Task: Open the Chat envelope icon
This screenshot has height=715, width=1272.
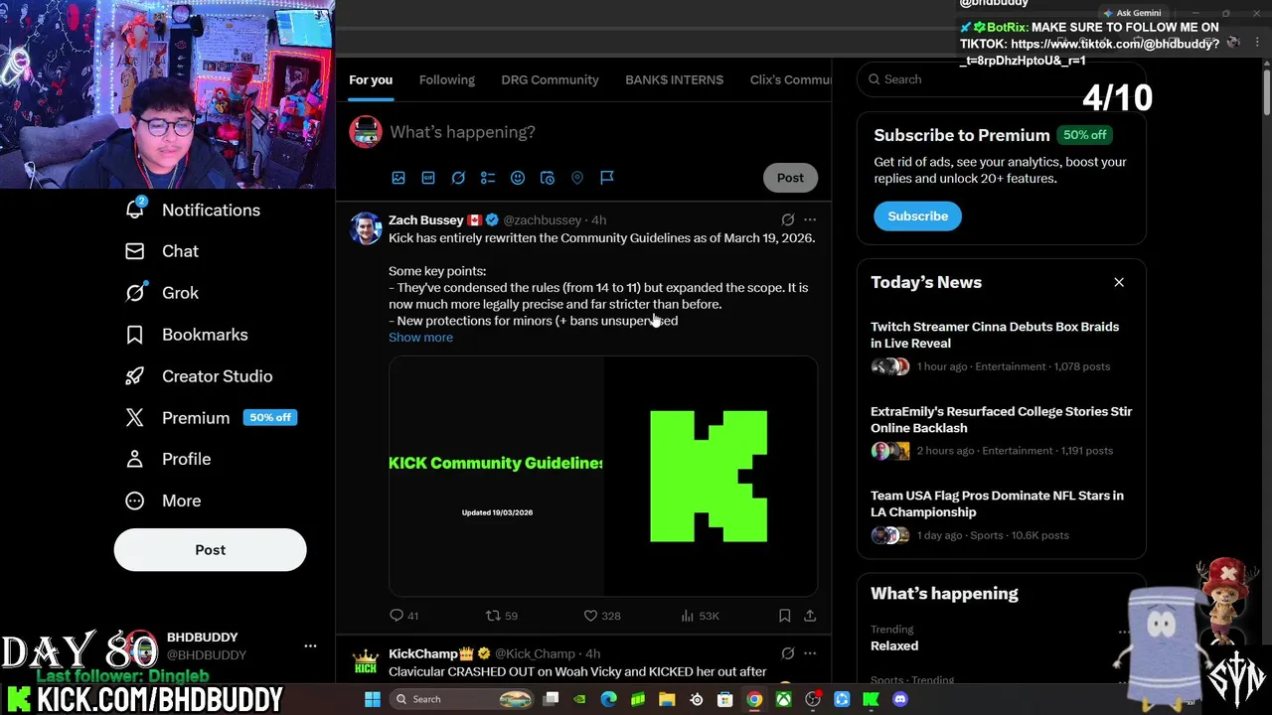Action: (x=135, y=251)
